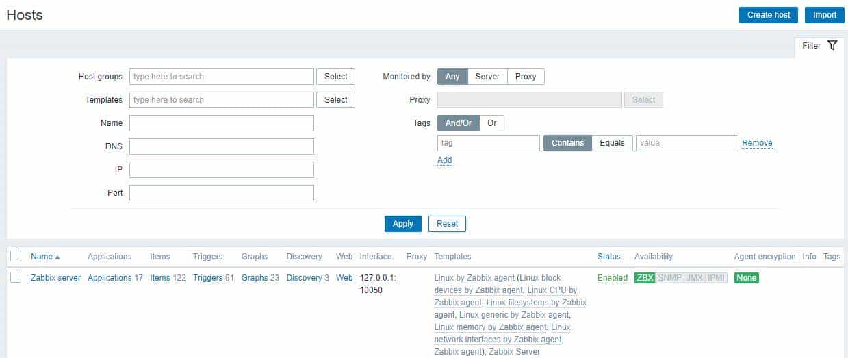Open Linux block devices template link
The height and width of the screenshot is (358, 848).
coord(498,284)
